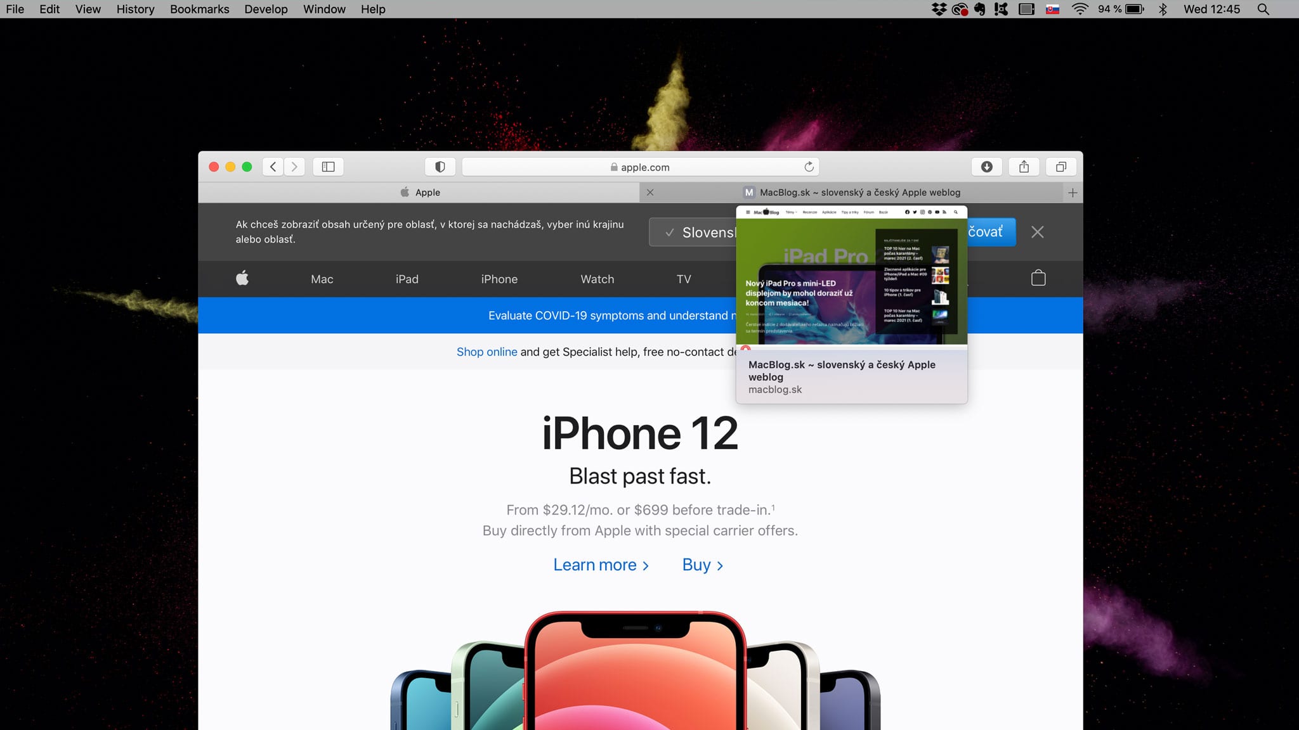Click the Shop online link
The height and width of the screenshot is (730, 1299).
click(486, 352)
